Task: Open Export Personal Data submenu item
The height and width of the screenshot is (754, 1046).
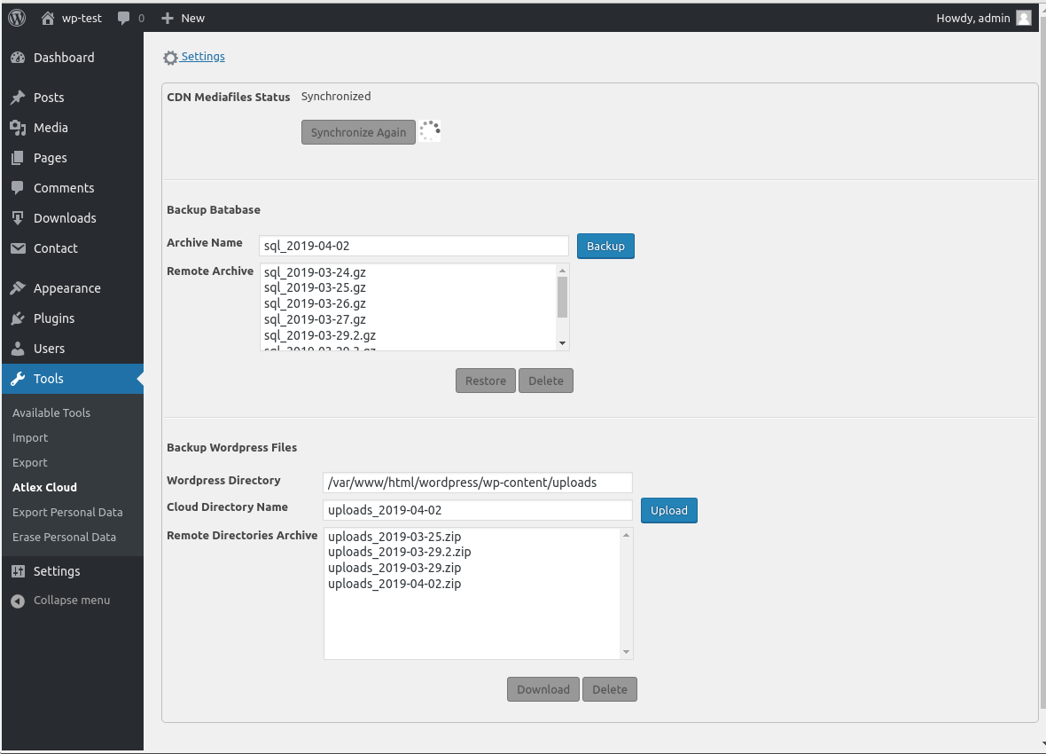Action: [67, 512]
